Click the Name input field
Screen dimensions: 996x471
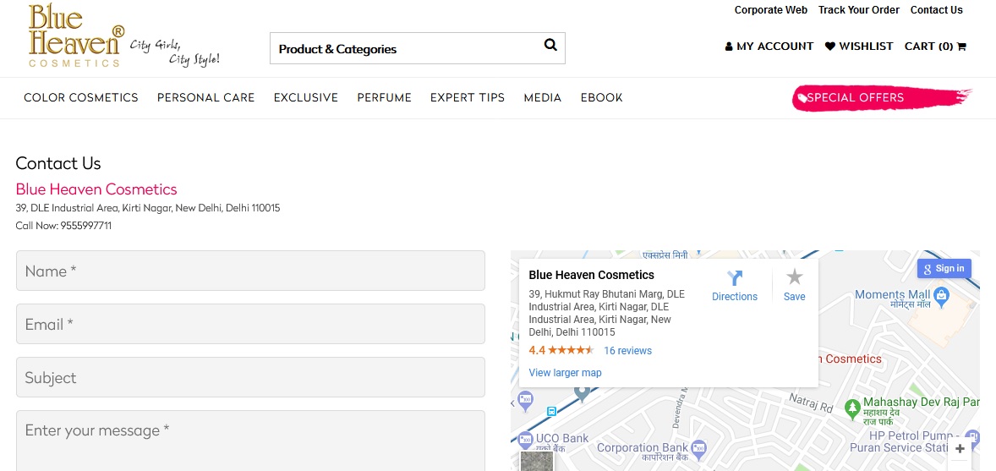pos(250,271)
